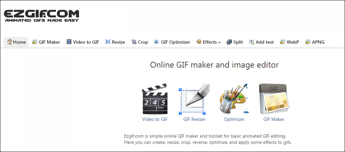Click the sentence starting 'Ezgif.com is simple online GIF maker'

205,136
